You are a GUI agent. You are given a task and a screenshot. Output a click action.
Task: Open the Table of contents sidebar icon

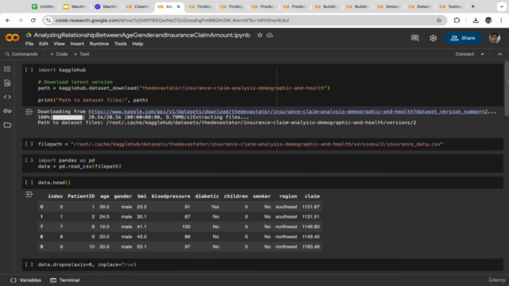(7, 69)
